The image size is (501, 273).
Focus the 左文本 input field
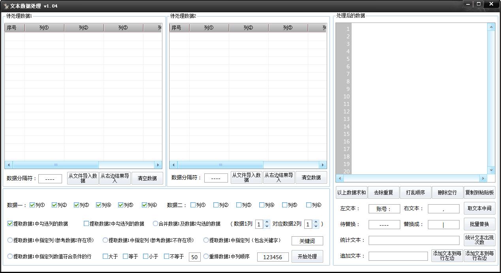pyautogui.click(x=384, y=209)
